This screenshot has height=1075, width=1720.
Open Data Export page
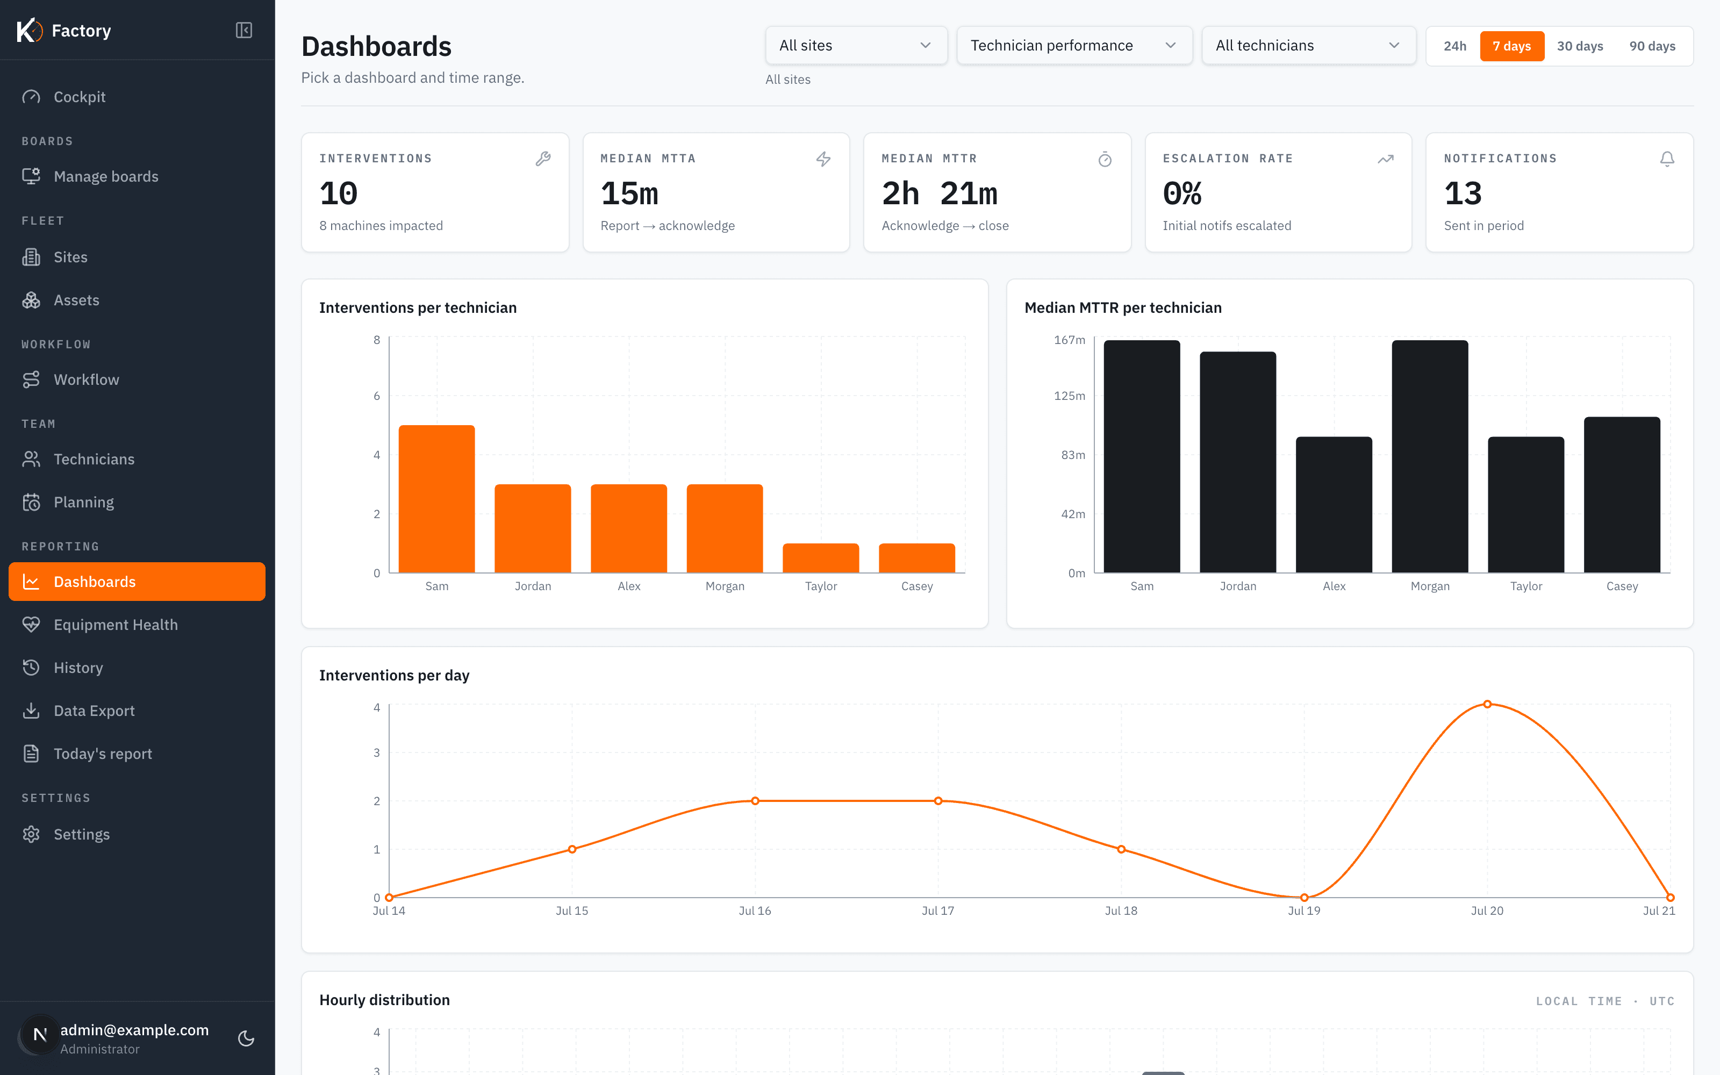click(137, 710)
